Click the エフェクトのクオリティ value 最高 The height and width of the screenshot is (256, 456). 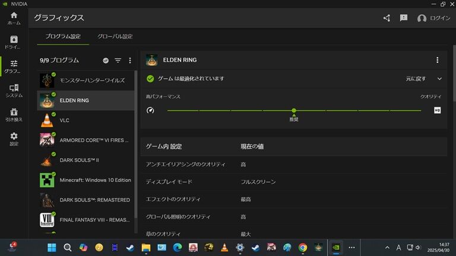246,199
